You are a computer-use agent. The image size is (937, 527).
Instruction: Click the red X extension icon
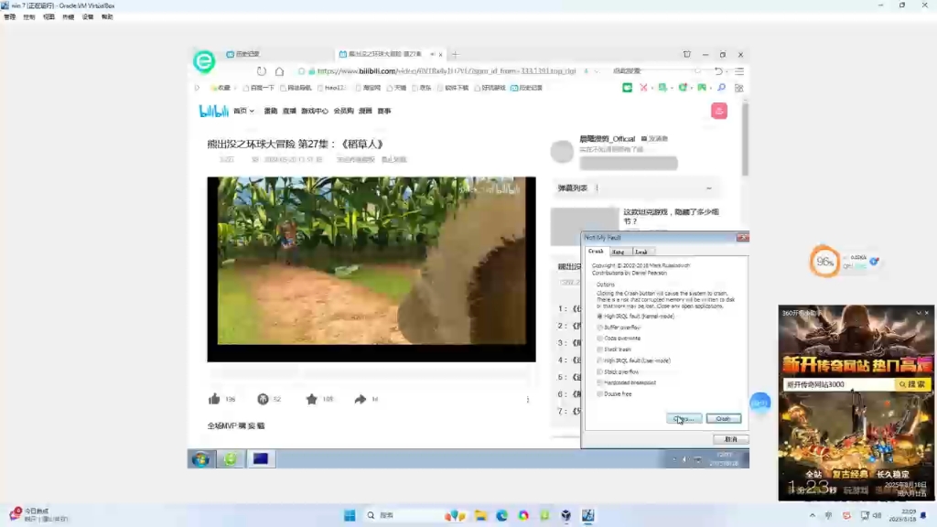coord(643,88)
